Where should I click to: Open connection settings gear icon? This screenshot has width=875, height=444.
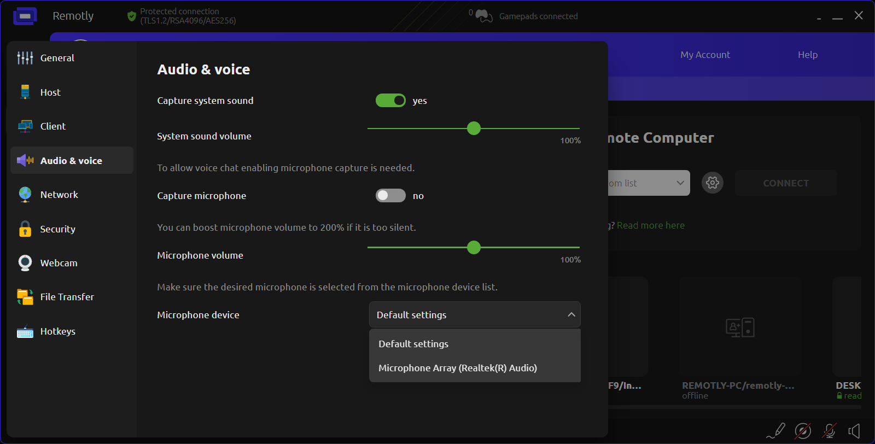click(713, 183)
